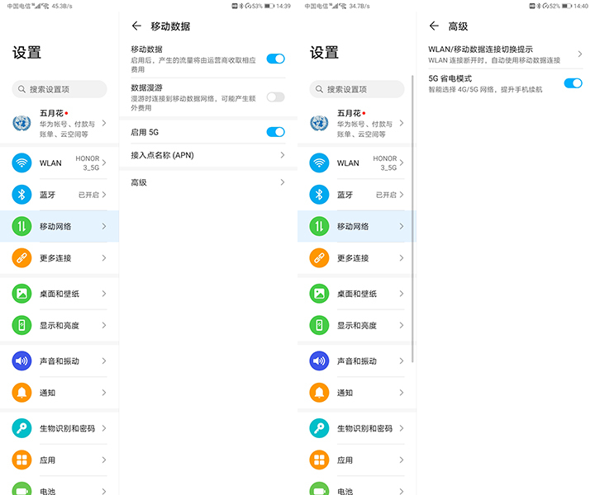Open 生物识别和密码 key icon in left list
Viewport: 595px width, 495px height.
[x=21, y=428]
